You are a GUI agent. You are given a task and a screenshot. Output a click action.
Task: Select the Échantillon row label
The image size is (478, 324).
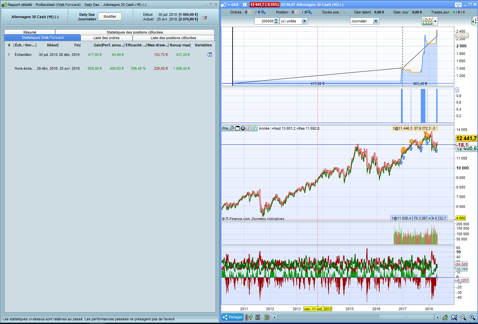pos(23,55)
